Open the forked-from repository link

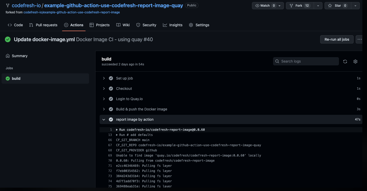[72, 12]
